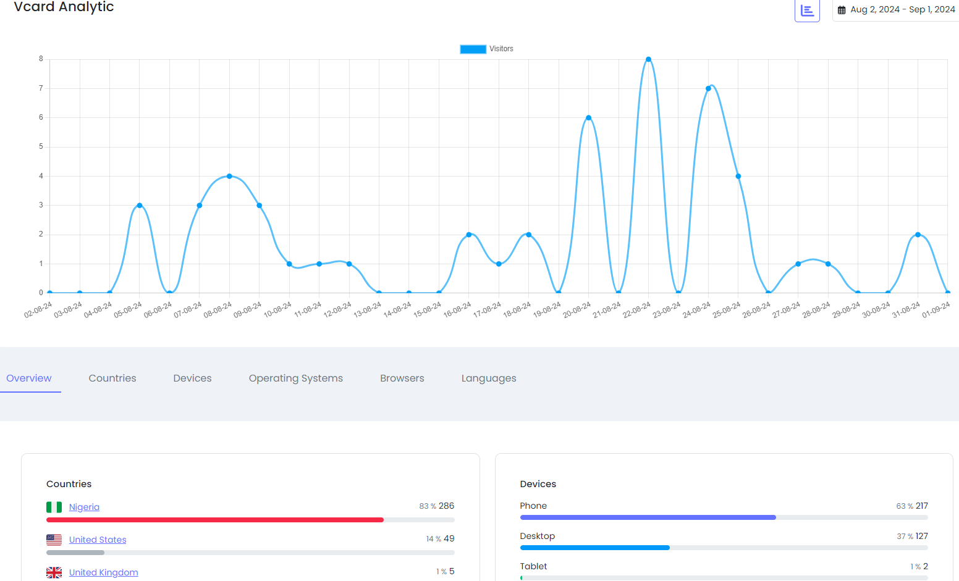Image resolution: width=959 pixels, height=581 pixels.
Task: Click the bar chart view icon button
Action: click(x=806, y=10)
